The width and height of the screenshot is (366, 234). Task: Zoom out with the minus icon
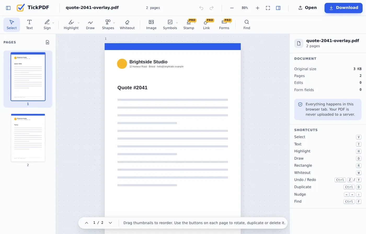232,8
